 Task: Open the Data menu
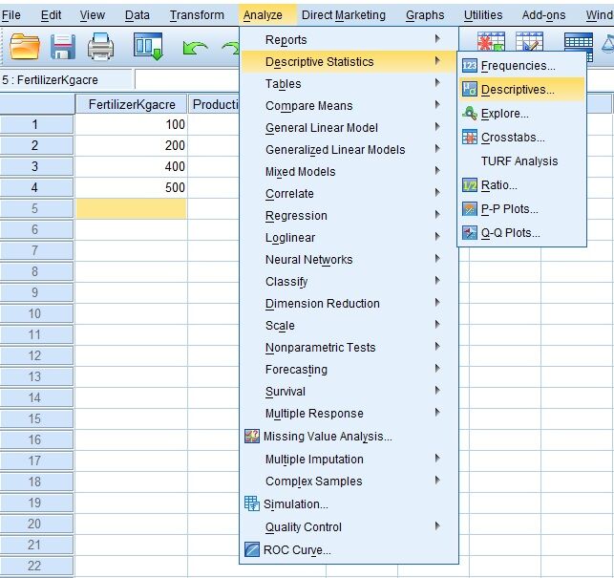point(138,15)
